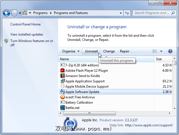Screen dimensions: 179x135
Task: Select avast! Free Antivirus row
Action: 116,97
